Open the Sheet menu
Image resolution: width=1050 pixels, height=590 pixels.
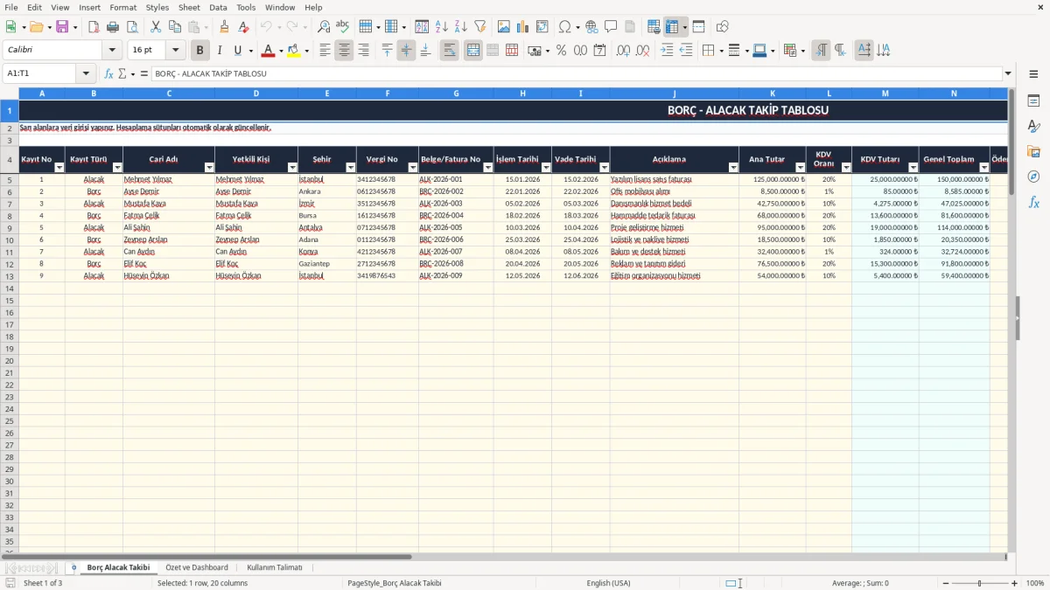click(189, 7)
